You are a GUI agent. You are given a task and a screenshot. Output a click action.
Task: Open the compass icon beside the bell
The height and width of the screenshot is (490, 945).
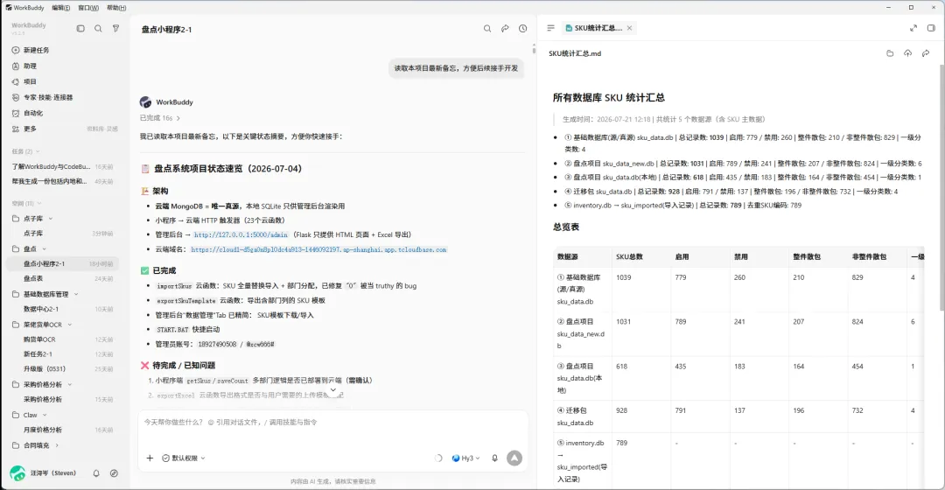click(x=114, y=473)
